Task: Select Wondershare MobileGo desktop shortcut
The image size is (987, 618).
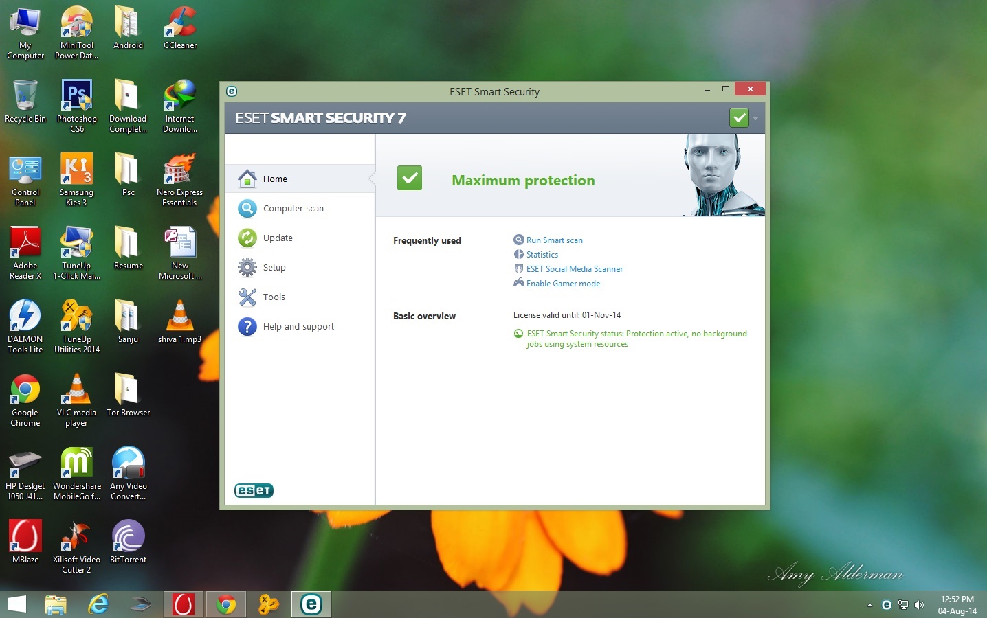Action: pos(77,474)
